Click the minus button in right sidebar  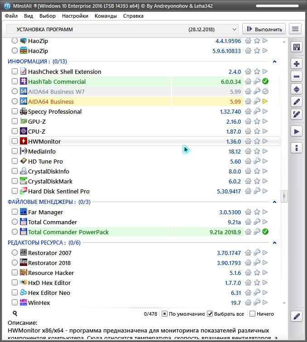point(297,77)
